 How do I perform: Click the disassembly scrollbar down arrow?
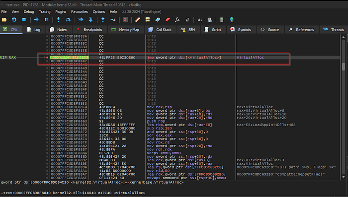(344, 177)
